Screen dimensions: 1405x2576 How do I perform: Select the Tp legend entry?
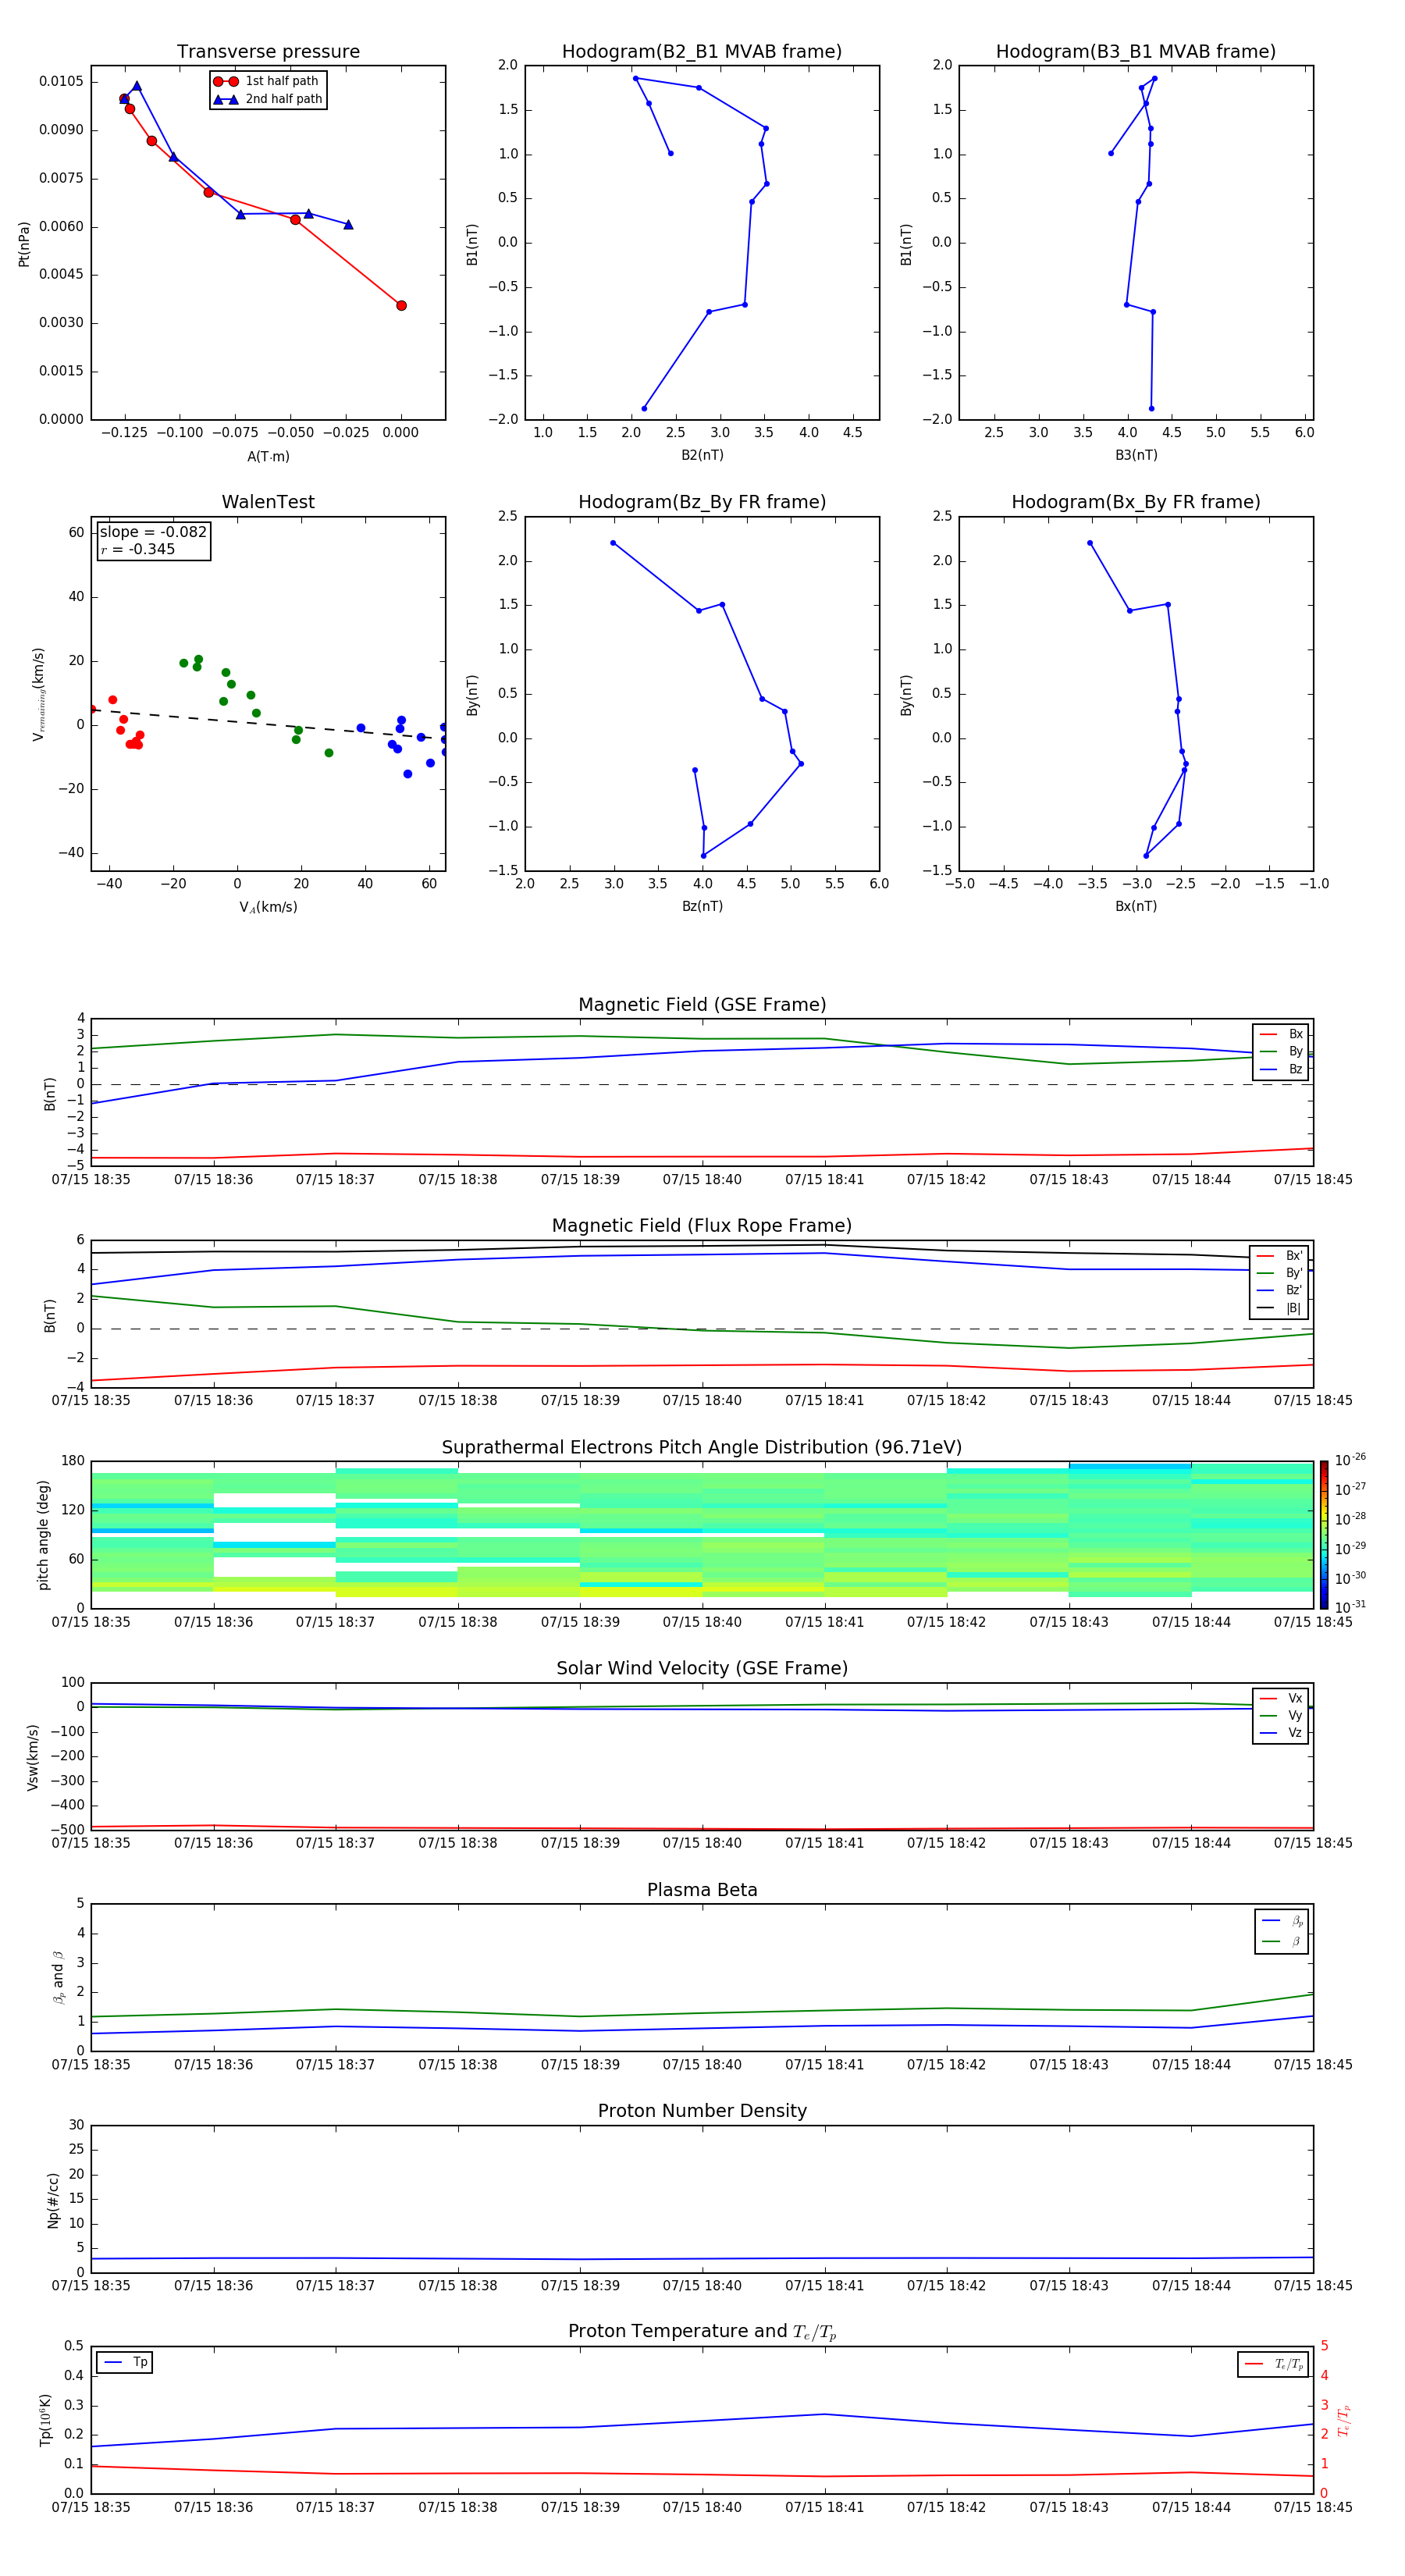click(125, 2362)
